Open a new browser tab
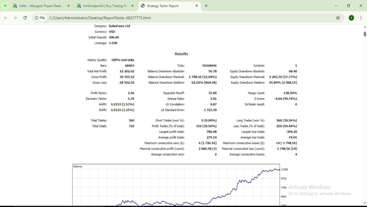This screenshot has width=367, height=207. [x=206, y=6]
